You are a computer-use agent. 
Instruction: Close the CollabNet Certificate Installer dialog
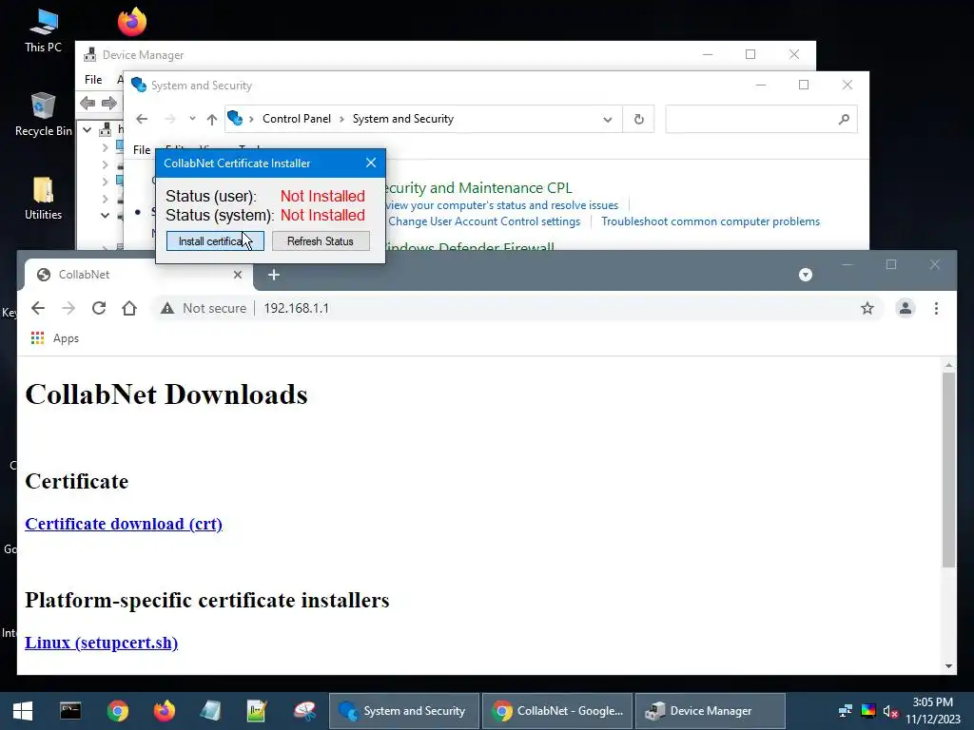(371, 163)
